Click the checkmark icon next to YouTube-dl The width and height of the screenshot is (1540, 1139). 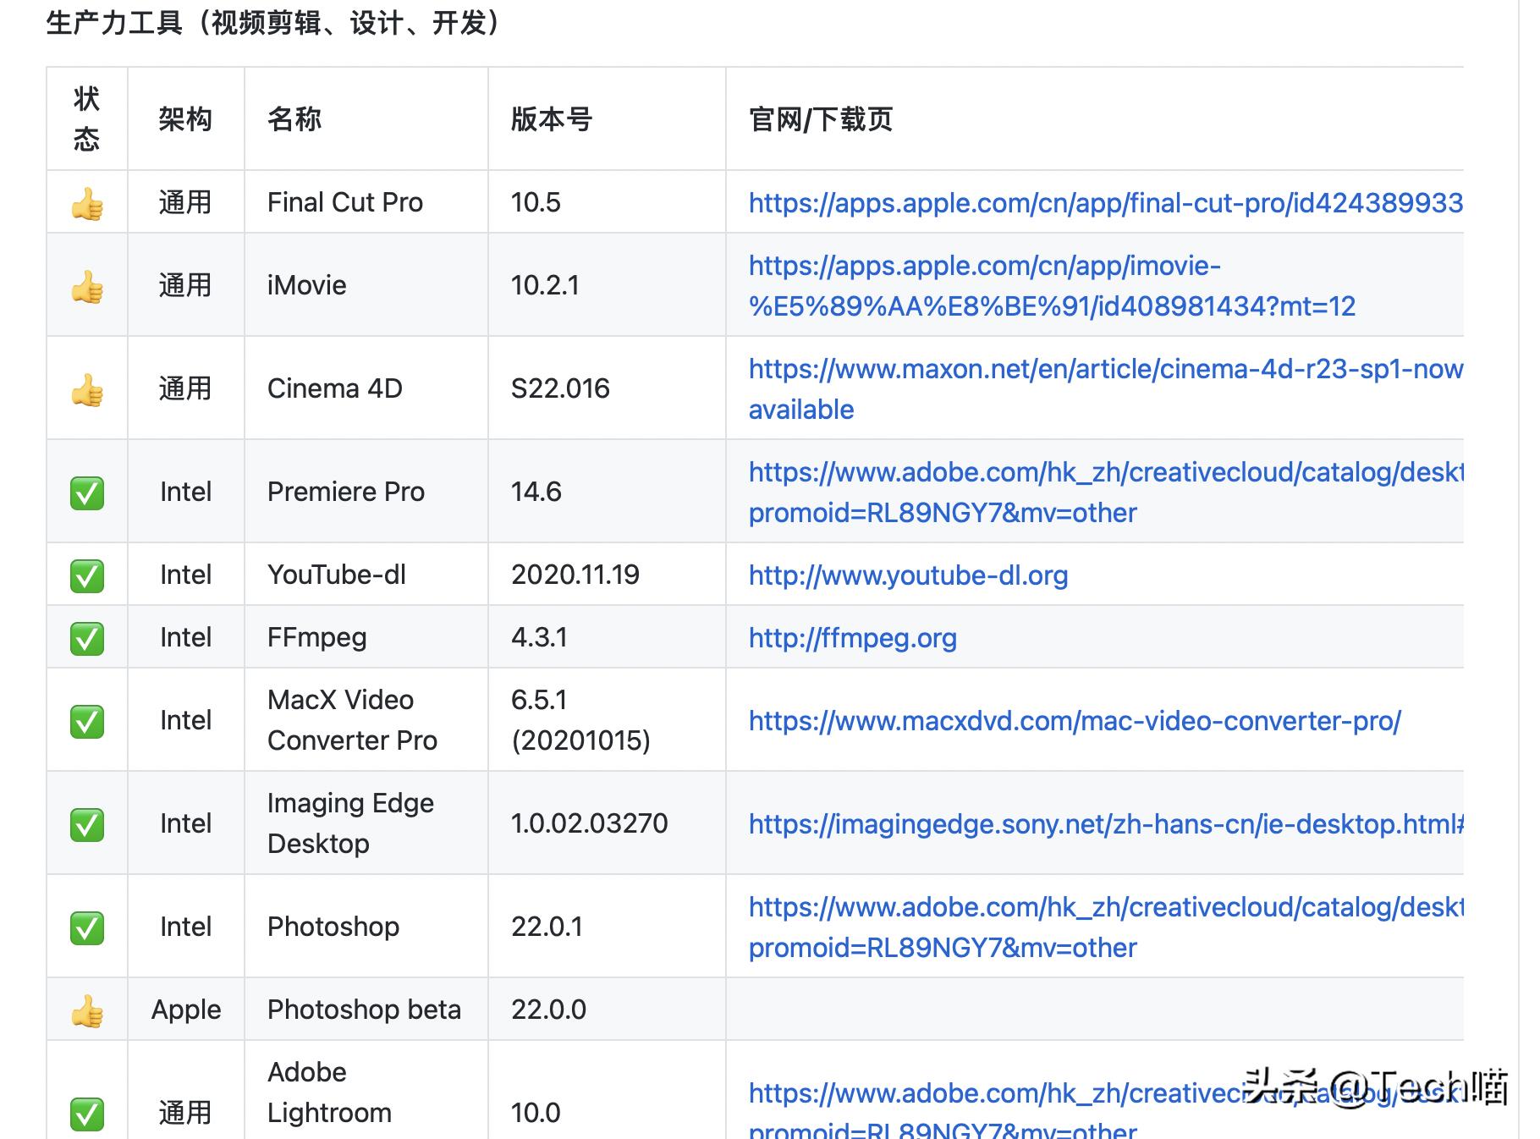tap(87, 575)
